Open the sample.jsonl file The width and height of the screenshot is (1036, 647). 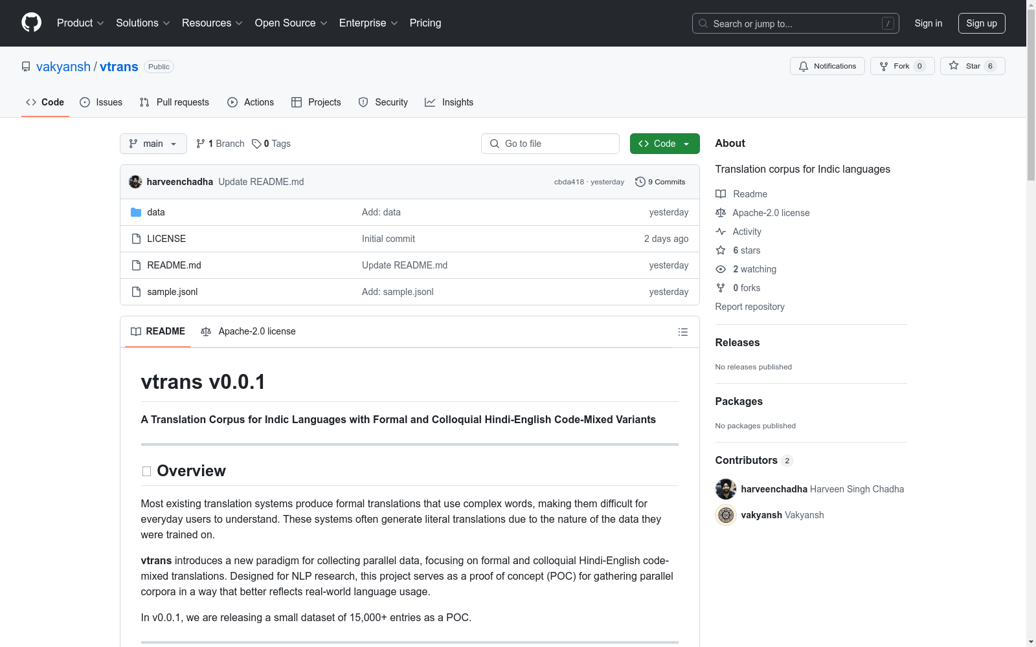(172, 292)
